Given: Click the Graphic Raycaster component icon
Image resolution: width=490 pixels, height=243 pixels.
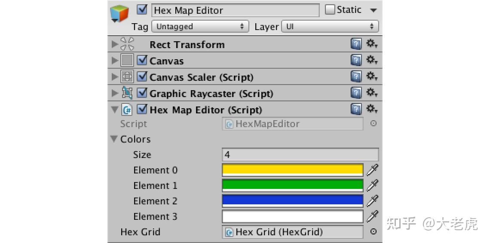Looking at the screenshot, I should (127, 93).
